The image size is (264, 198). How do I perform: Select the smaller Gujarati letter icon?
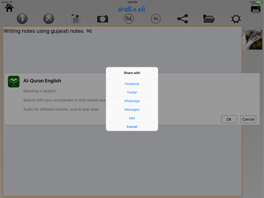[x=155, y=19]
